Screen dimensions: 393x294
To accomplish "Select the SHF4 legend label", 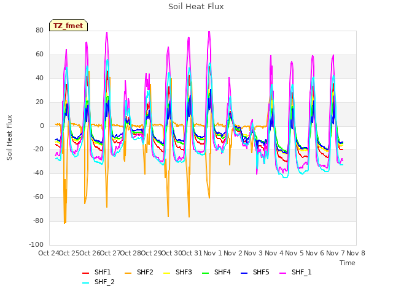I will (x=222, y=272).
